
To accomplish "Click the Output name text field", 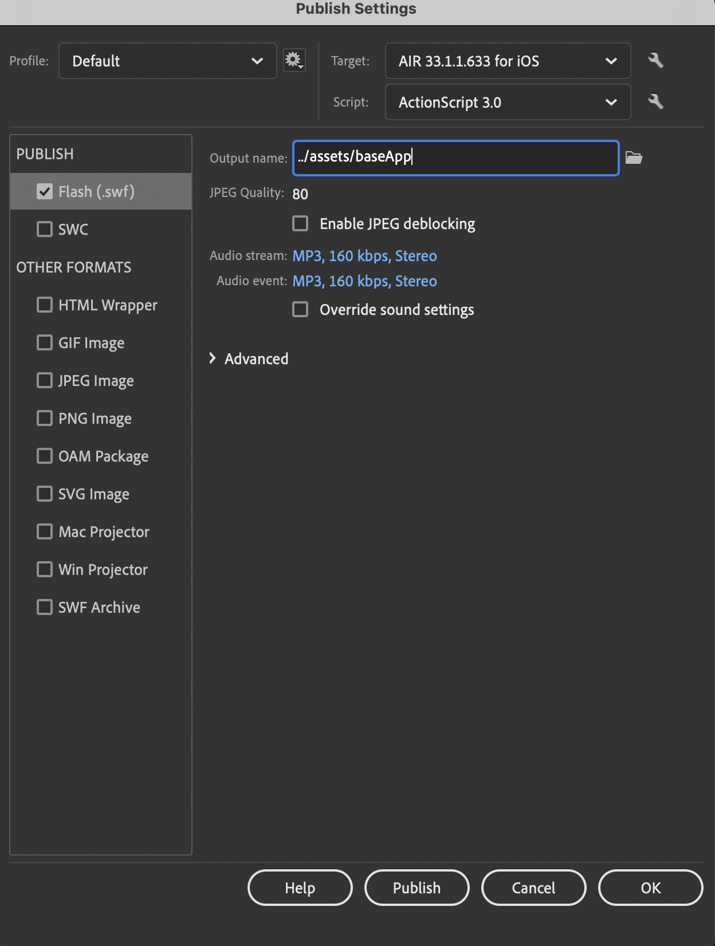I will tap(455, 157).
